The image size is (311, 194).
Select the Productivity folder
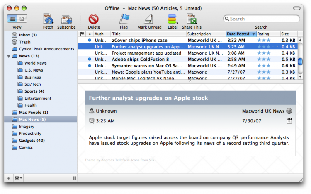click(x=41, y=134)
